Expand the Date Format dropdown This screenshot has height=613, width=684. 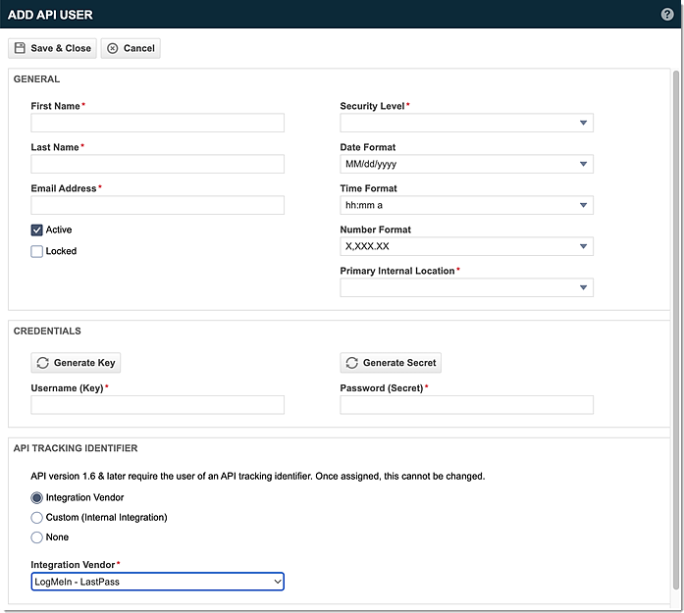point(466,164)
